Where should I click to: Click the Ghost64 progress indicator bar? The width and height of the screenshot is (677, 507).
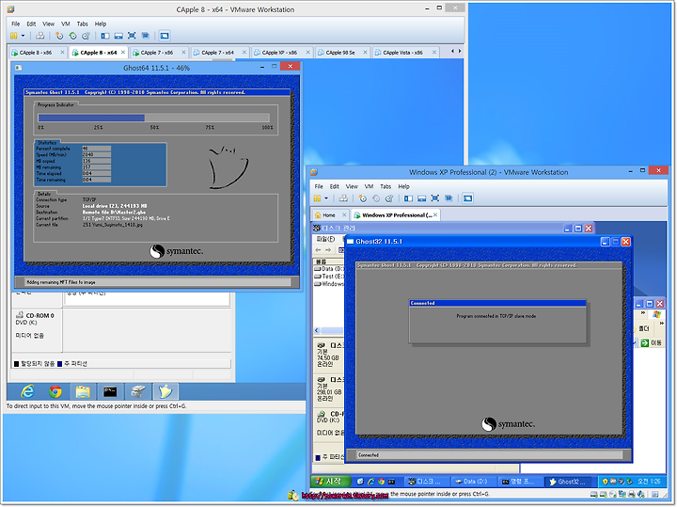[x=153, y=118]
